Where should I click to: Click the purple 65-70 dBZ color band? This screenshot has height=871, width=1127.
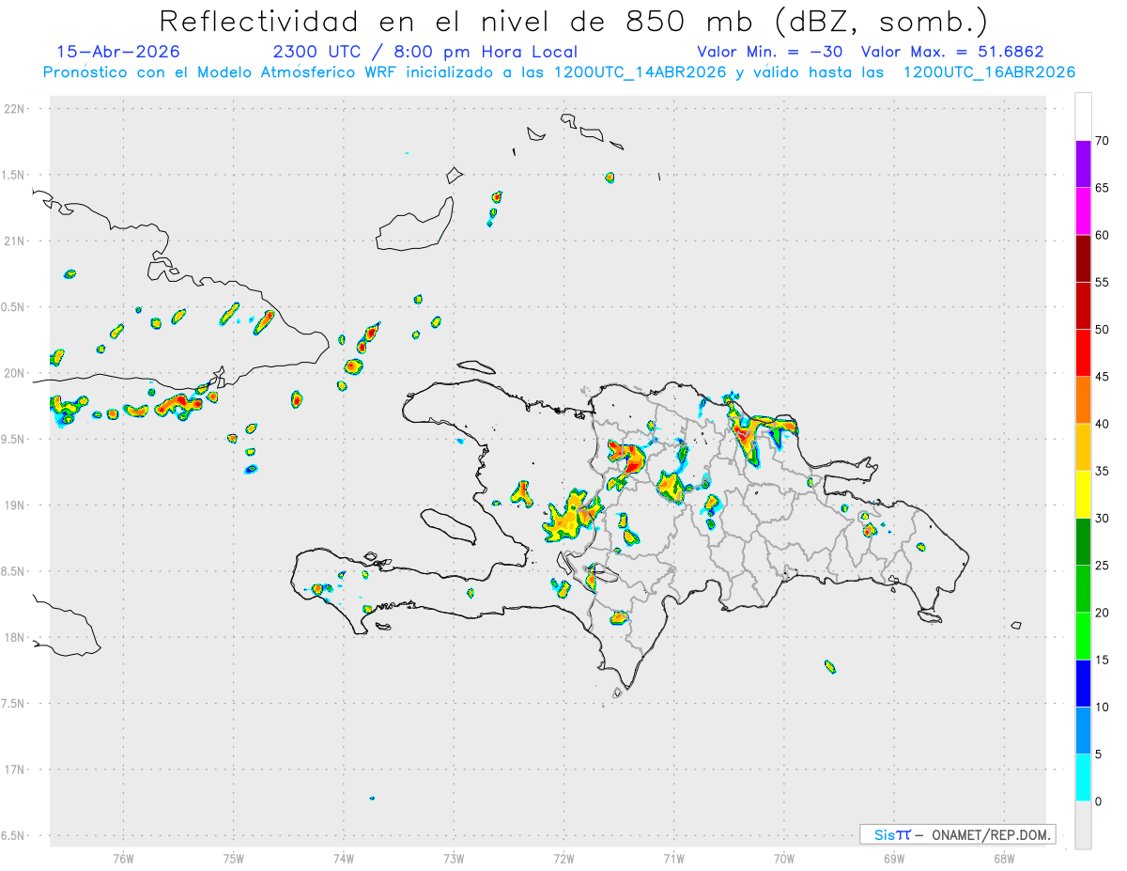(1083, 164)
